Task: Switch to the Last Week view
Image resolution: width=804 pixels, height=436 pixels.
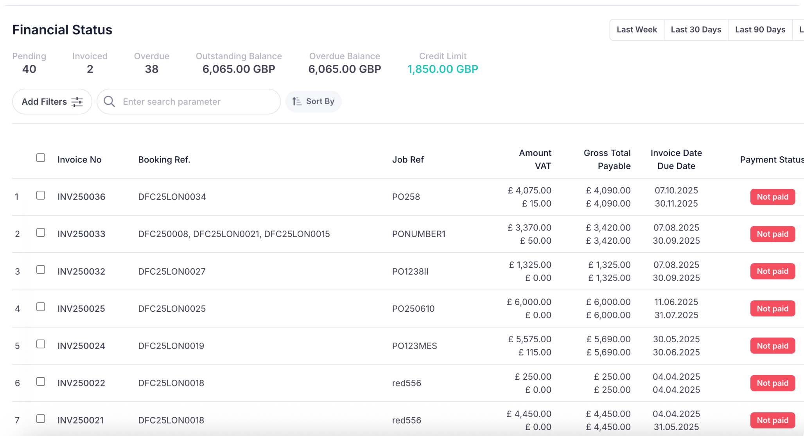Action: (x=637, y=29)
